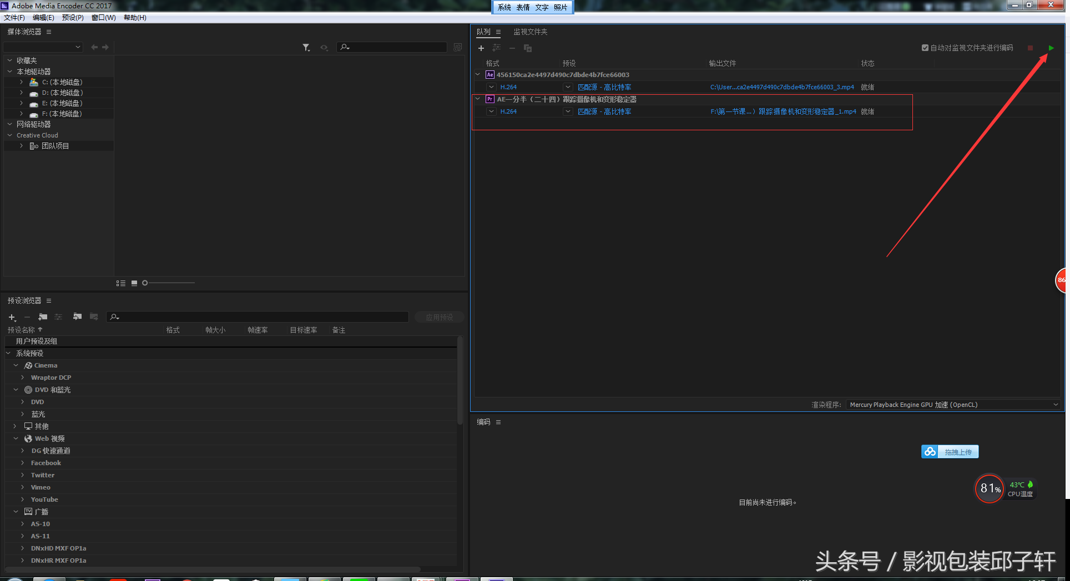
Task: Open format dropdown arrow for first H.264 row
Action: [x=491, y=87]
